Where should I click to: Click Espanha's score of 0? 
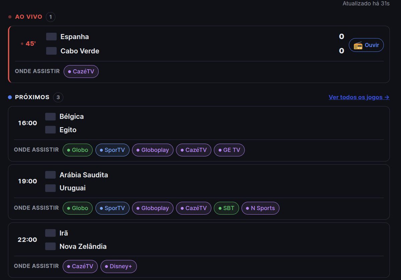coord(342,36)
